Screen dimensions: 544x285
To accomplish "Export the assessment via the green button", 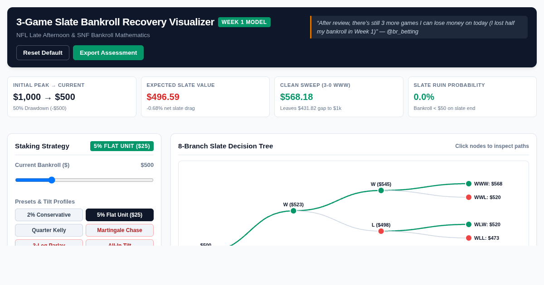I will (108, 52).
